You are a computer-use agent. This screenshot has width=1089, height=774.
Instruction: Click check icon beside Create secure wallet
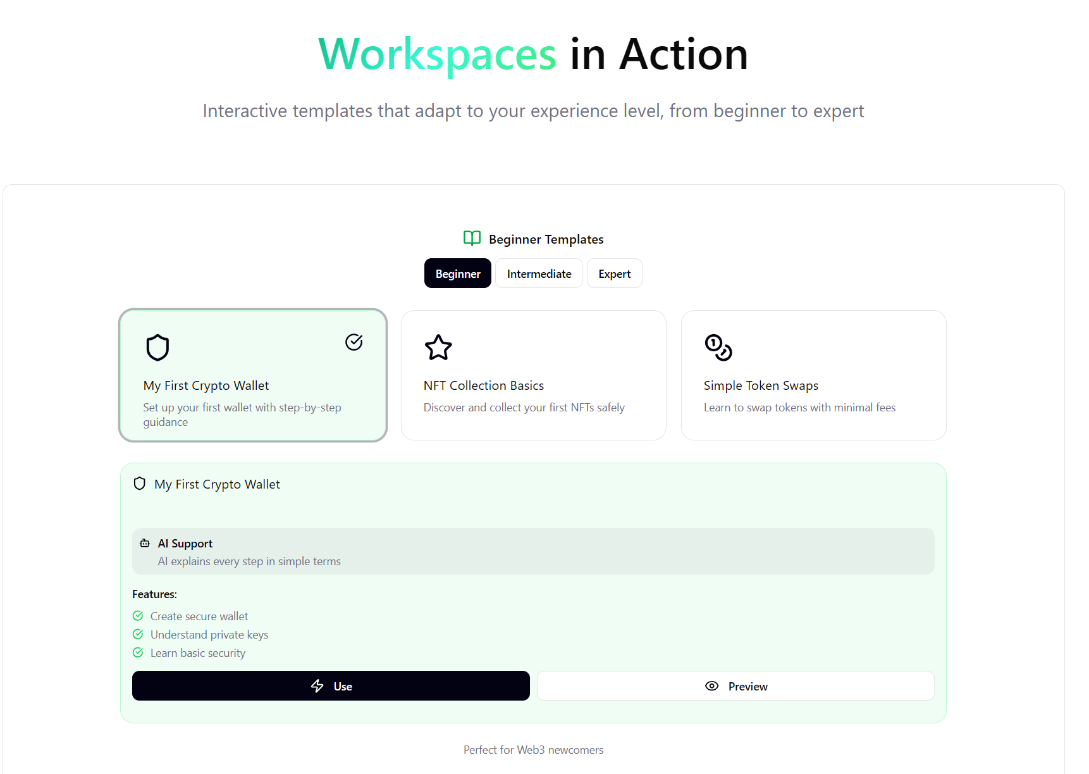click(138, 616)
